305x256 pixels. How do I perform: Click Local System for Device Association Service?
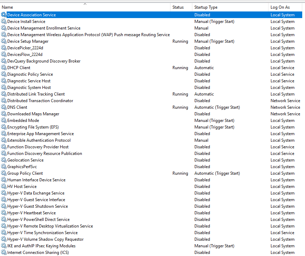click(x=282, y=15)
